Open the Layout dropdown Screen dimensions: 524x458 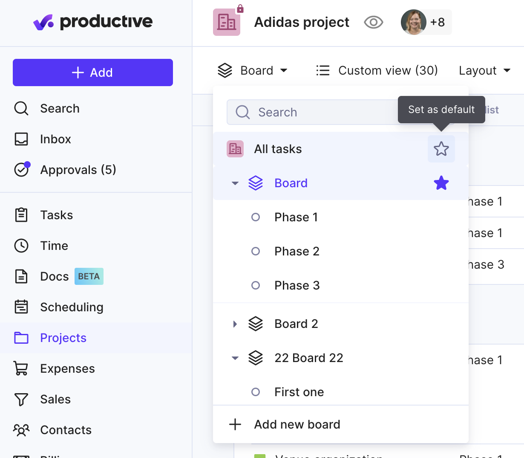485,70
